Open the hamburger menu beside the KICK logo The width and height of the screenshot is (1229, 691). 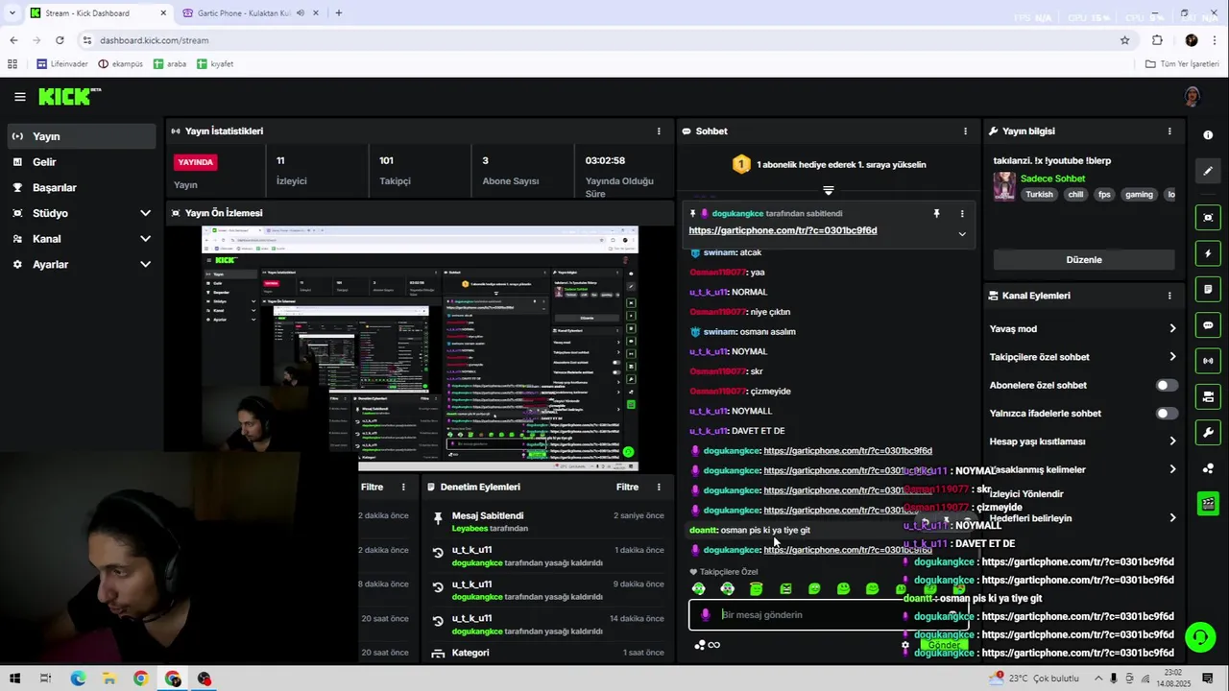(19, 97)
